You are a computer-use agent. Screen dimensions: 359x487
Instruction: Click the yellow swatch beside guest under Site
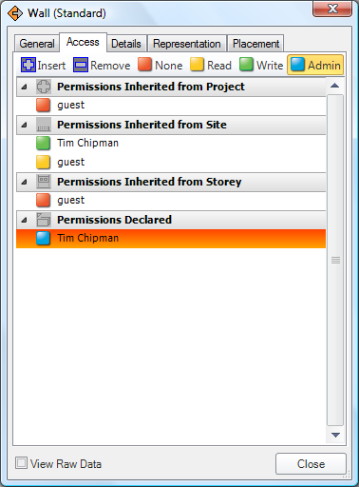43,162
